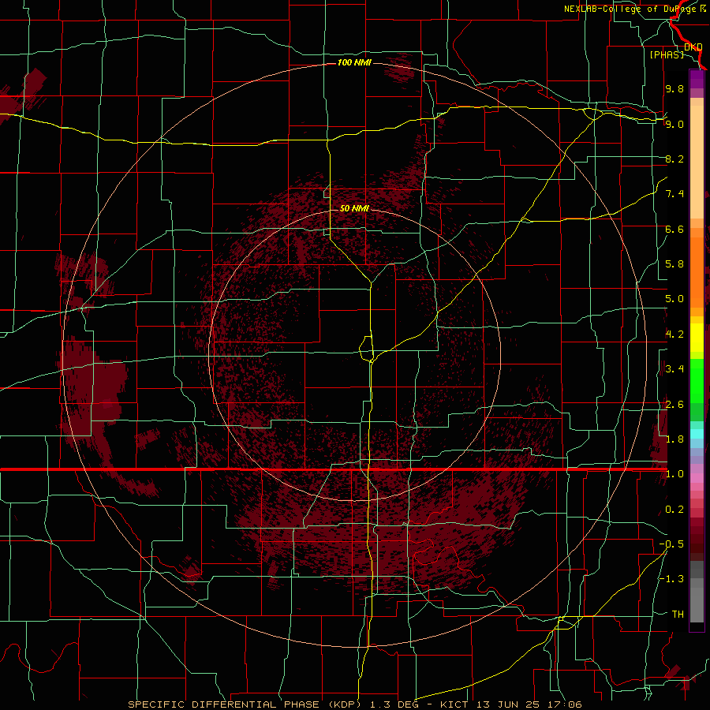Viewport: 710px width, 710px height.
Task: Click the highway loop near the radar center
Action: [366, 349]
